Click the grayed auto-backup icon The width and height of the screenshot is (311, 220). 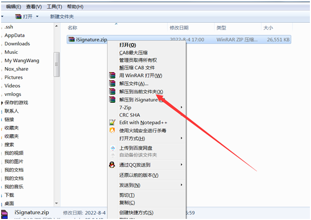click(x=113, y=155)
